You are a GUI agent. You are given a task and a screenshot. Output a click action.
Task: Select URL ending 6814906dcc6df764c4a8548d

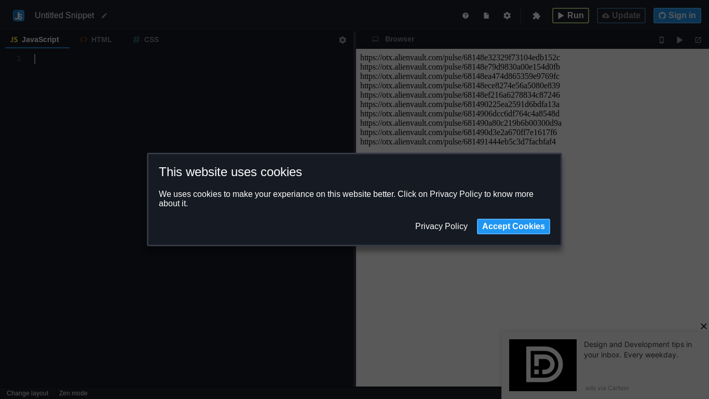point(460,114)
